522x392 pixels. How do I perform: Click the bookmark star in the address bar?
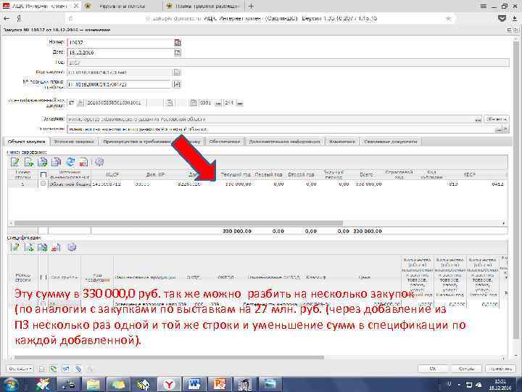[x=449, y=19]
